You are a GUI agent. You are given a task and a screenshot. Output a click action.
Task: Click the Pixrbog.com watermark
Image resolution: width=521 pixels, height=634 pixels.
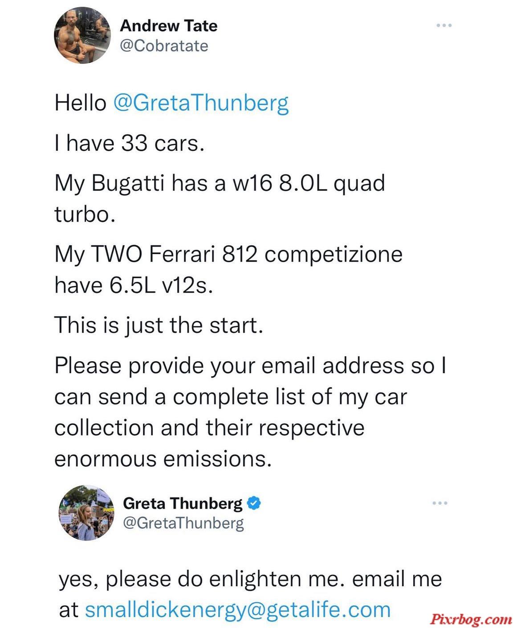click(x=471, y=619)
